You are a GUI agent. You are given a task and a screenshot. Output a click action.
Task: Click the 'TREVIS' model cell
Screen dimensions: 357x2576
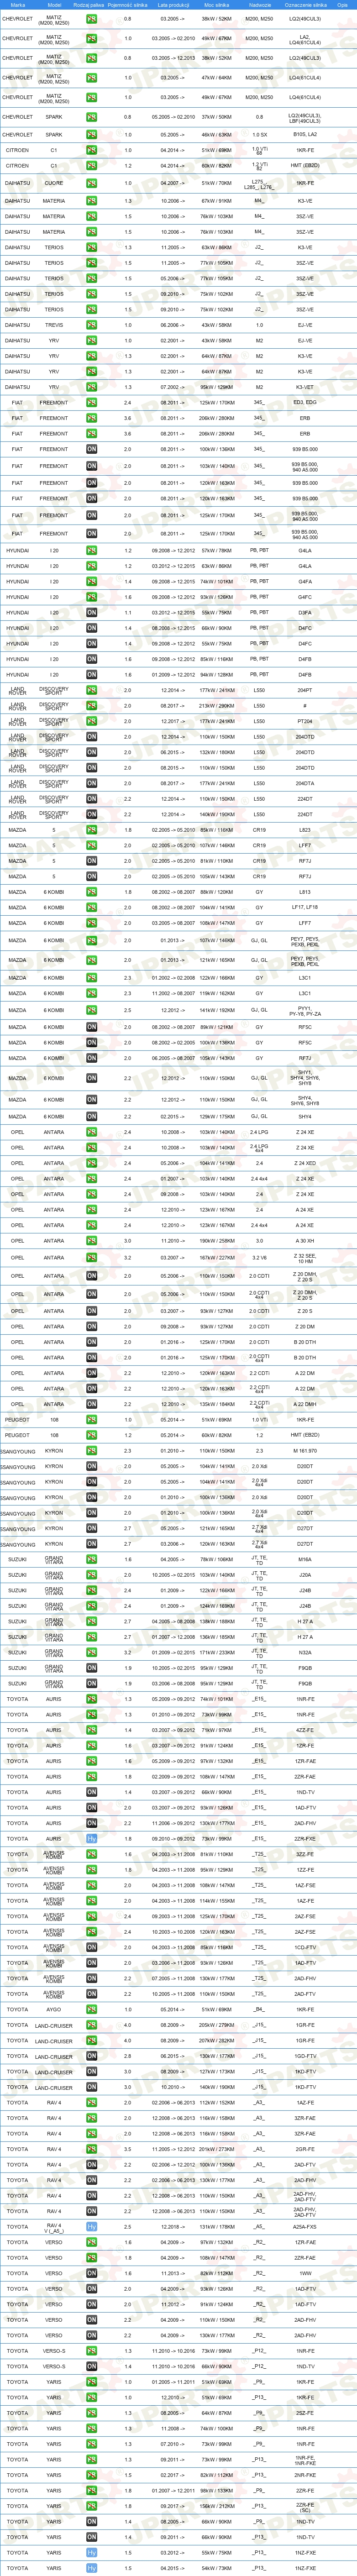[54, 325]
